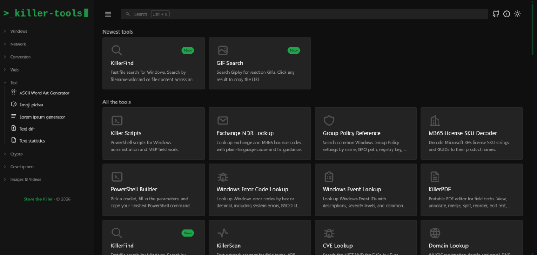Open Text diff tool
537x255 pixels.
tap(27, 129)
